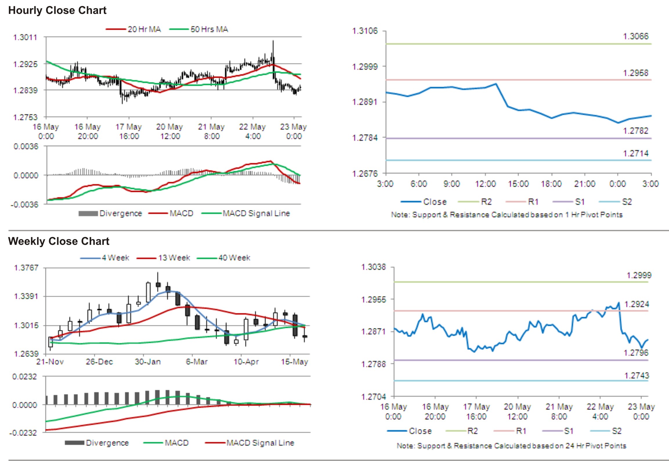The height and width of the screenshot is (461, 669).
Task: Select the "21:00" time axis label
Action: click(585, 184)
